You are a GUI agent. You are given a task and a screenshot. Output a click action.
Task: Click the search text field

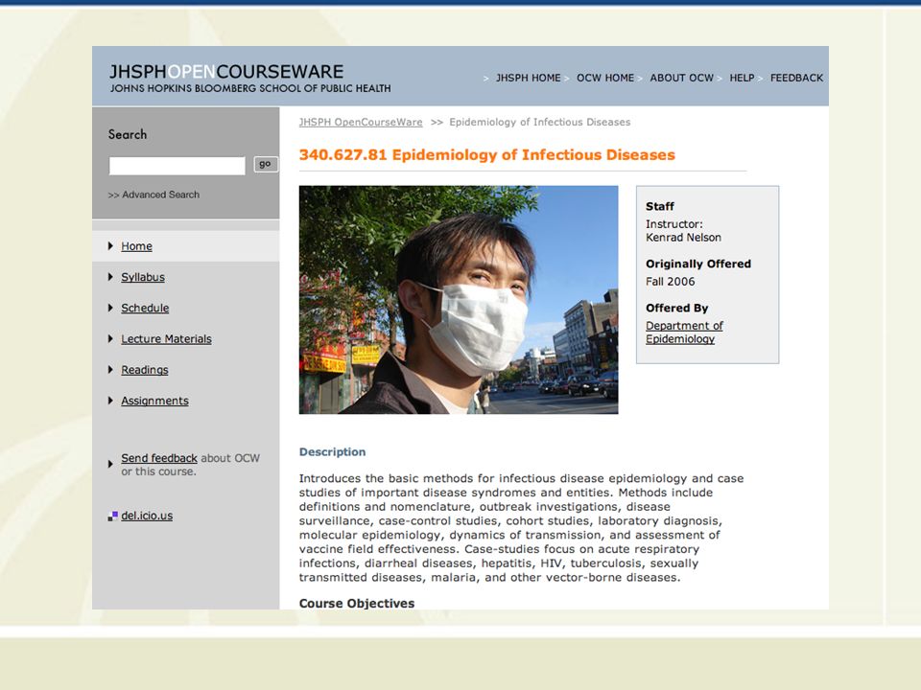(x=177, y=166)
